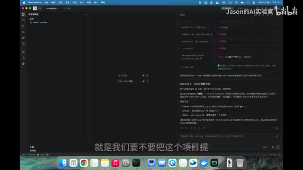Open the explorer panel more-actions ellipsis
This screenshot has height=170, width=303.
pyautogui.click(x=86, y=14)
